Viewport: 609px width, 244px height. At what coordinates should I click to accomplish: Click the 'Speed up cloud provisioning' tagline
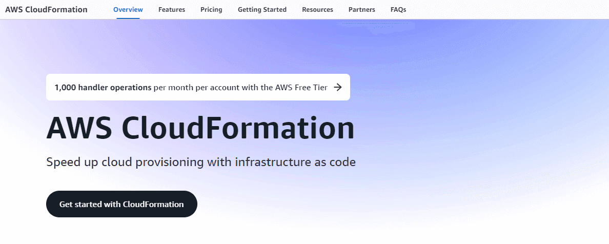point(201,162)
